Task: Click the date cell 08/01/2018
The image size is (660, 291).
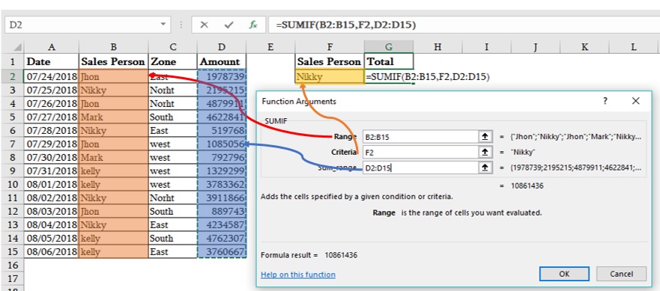Action: [x=52, y=184]
